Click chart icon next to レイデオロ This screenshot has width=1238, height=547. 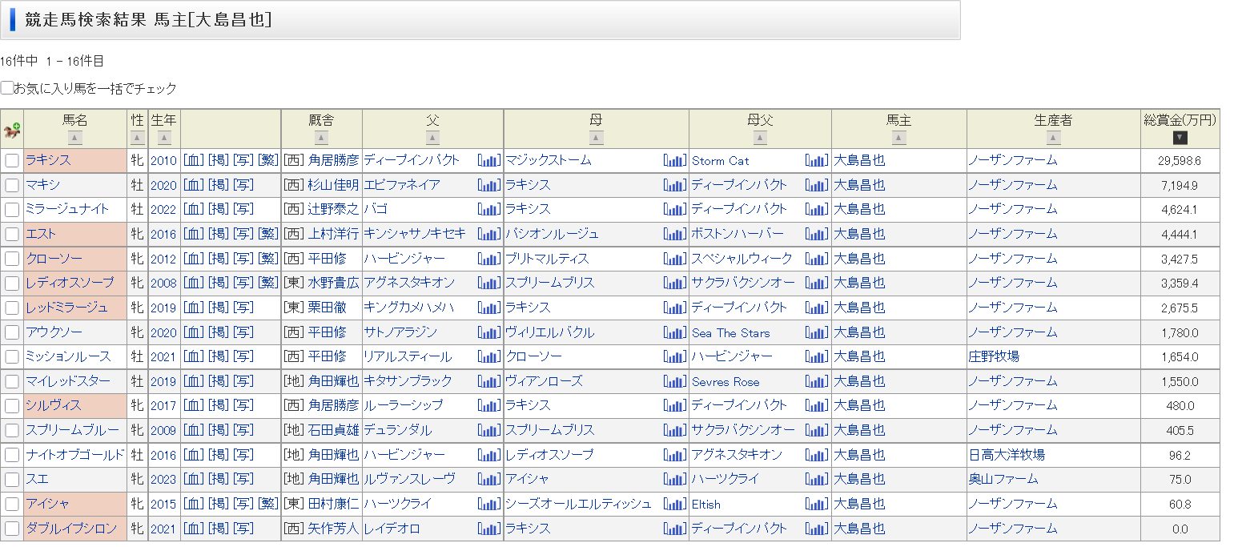488,529
